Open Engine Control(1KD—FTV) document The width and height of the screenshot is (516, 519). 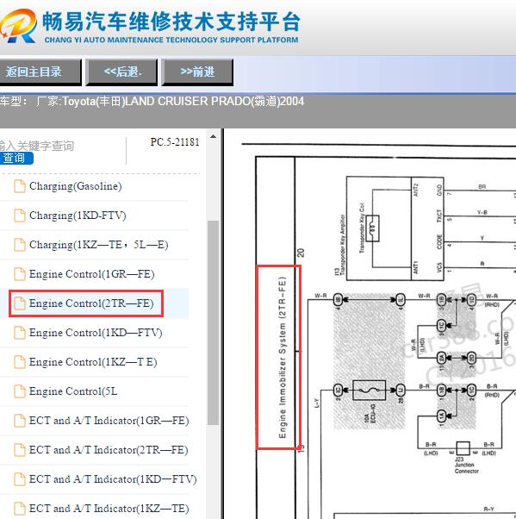pos(96,333)
